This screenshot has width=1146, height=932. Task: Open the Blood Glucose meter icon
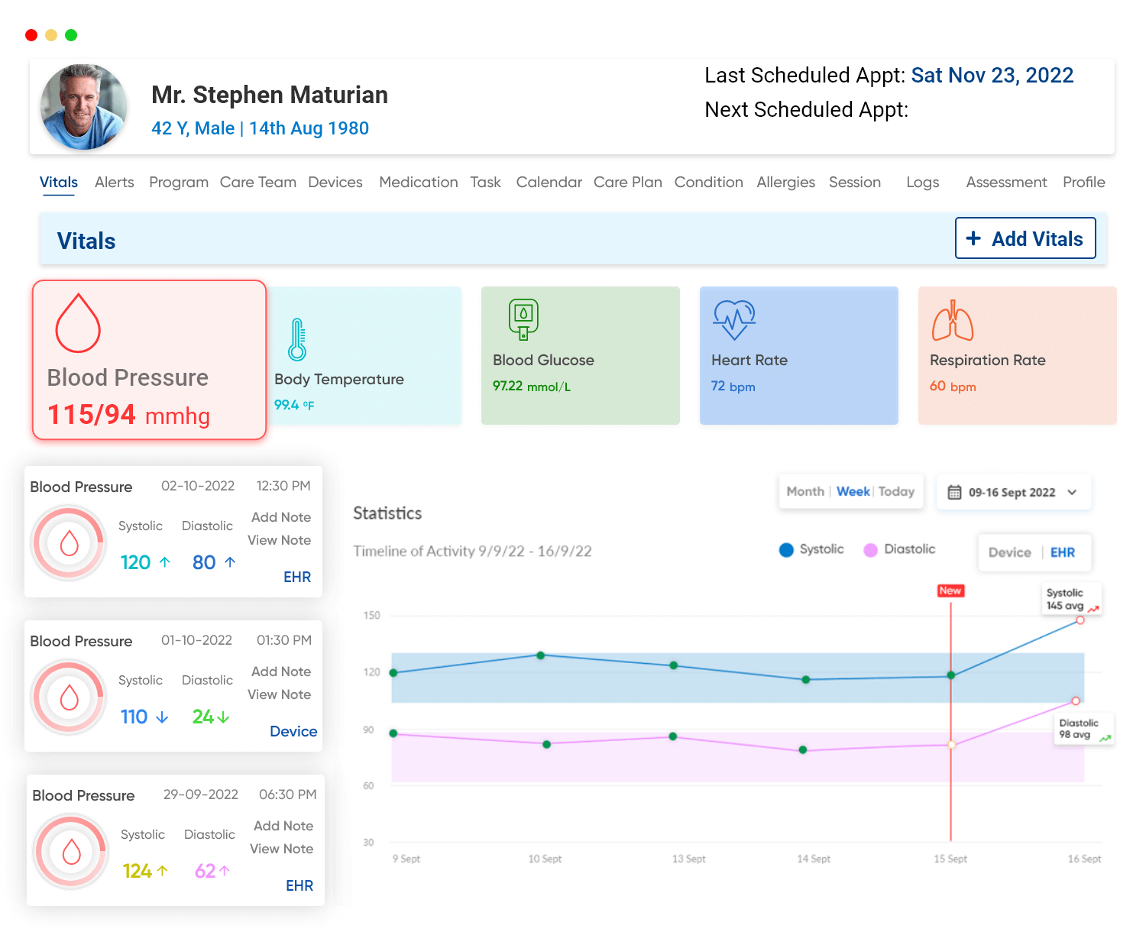[523, 319]
